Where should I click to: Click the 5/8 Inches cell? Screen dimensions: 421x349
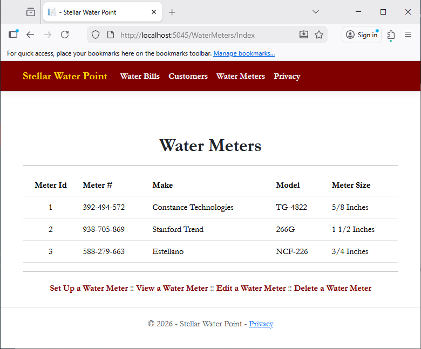[x=350, y=207]
